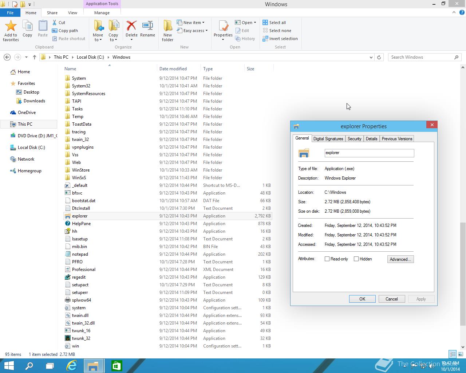Screen dimensions: 466x373
Task: Click This PC in address breadcrumb
Action: 61,57
